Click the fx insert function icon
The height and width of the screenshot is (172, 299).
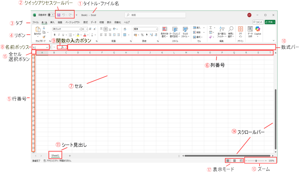click(x=62, y=47)
